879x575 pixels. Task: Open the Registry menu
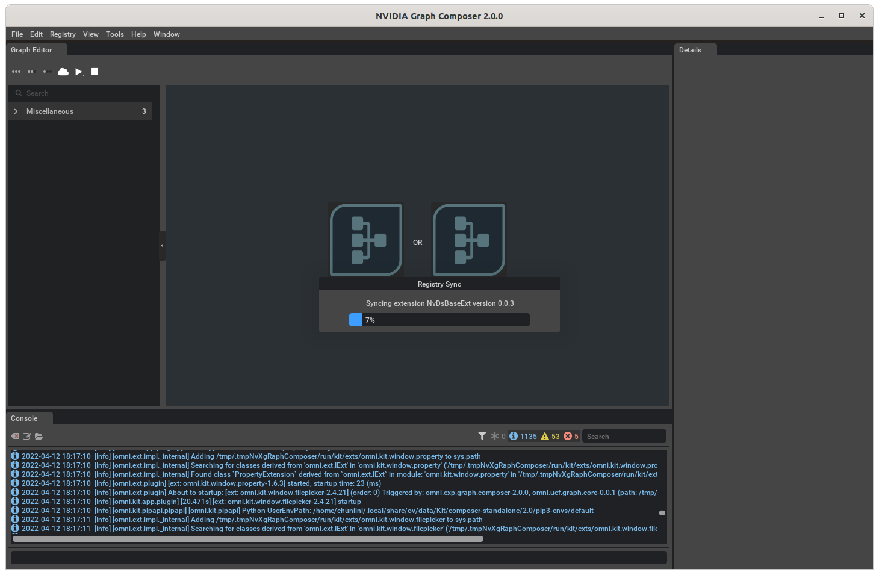pyautogui.click(x=63, y=34)
